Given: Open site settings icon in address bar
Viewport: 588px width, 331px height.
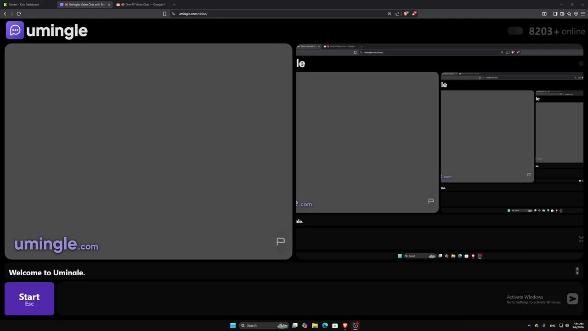Looking at the screenshot, I should tap(174, 14).
